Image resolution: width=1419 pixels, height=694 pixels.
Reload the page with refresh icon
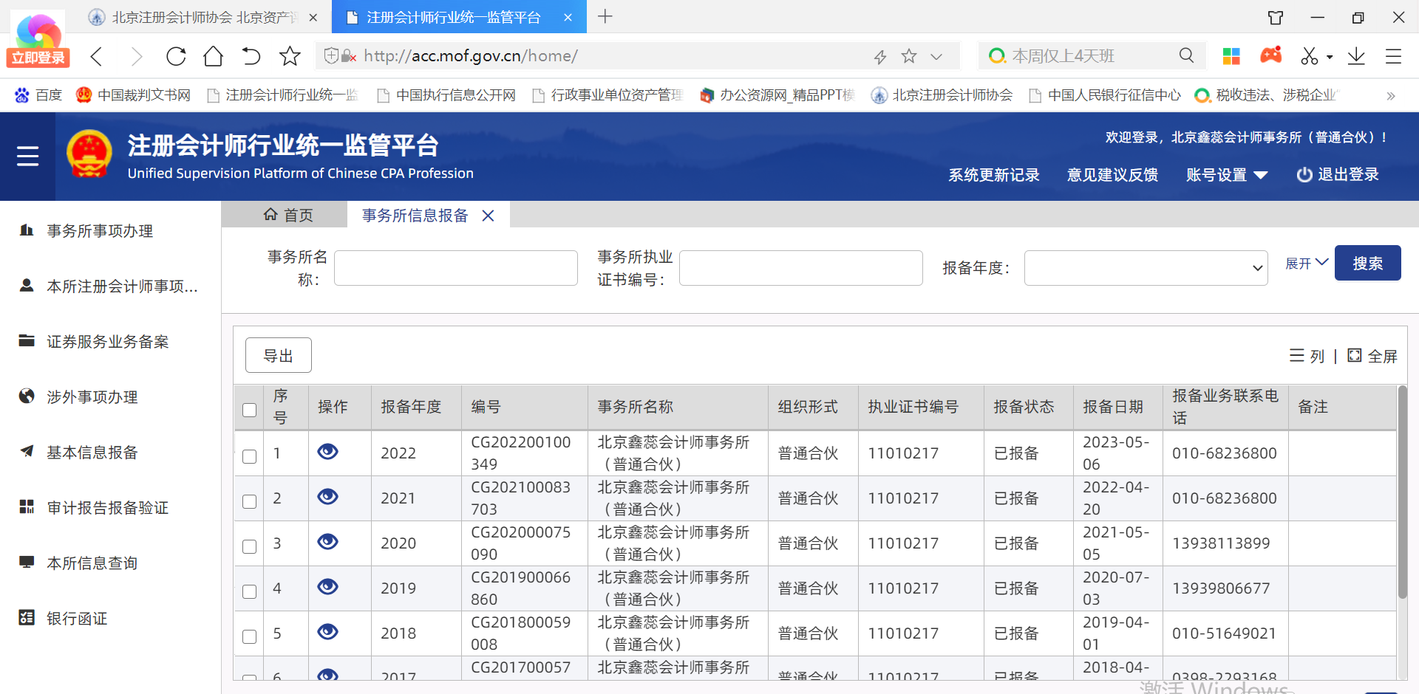(x=176, y=56)
